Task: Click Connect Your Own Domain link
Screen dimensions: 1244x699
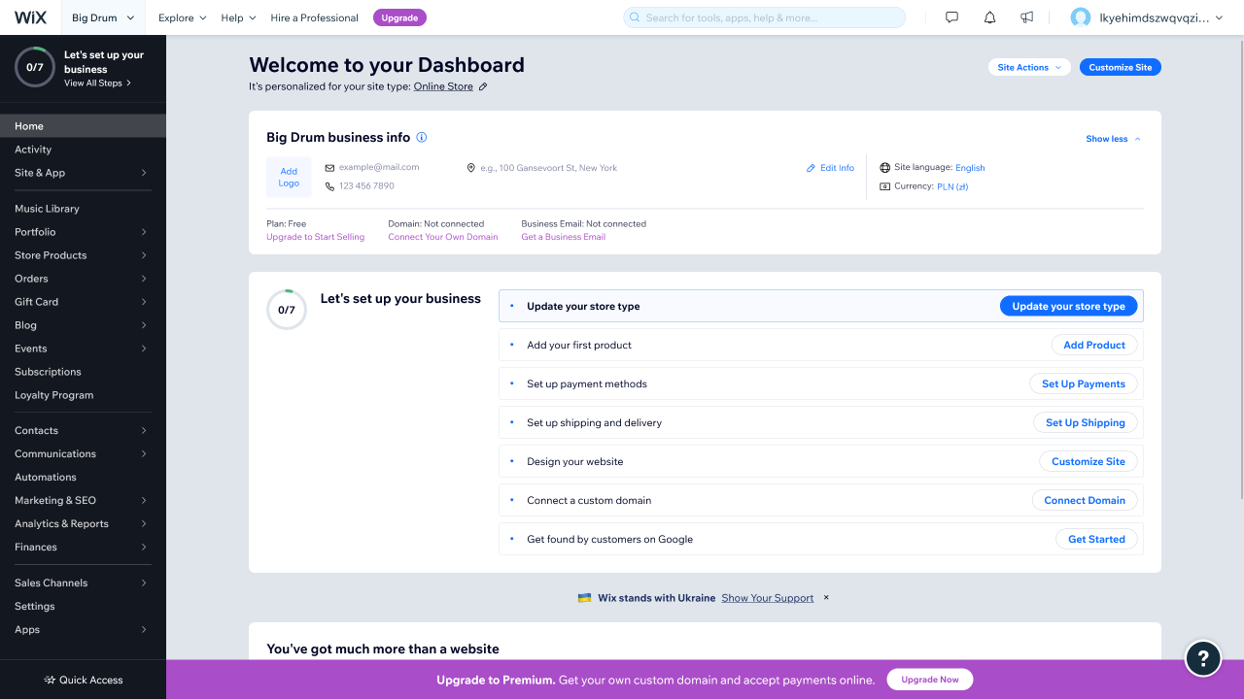Action: point(442,236)
